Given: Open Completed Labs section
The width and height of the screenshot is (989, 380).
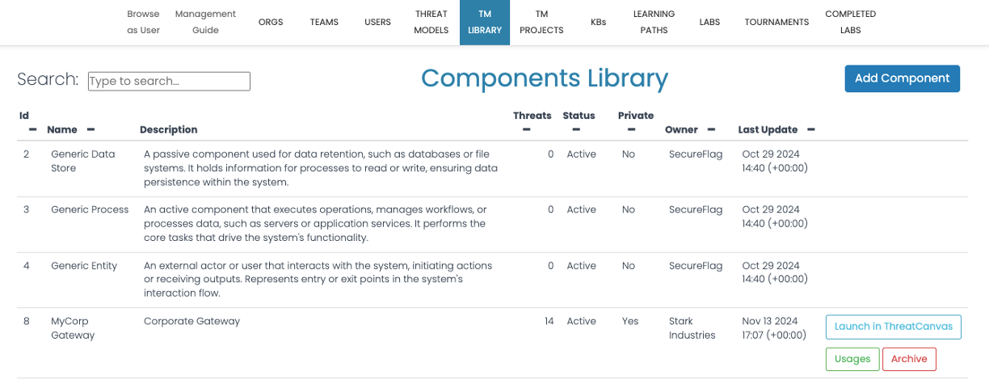Looking at the screenshot, I should click(850, 23).
